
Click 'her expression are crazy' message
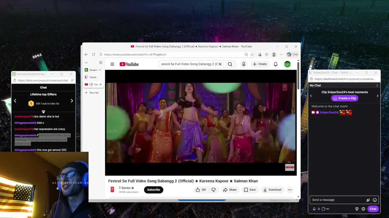[50, 129]
